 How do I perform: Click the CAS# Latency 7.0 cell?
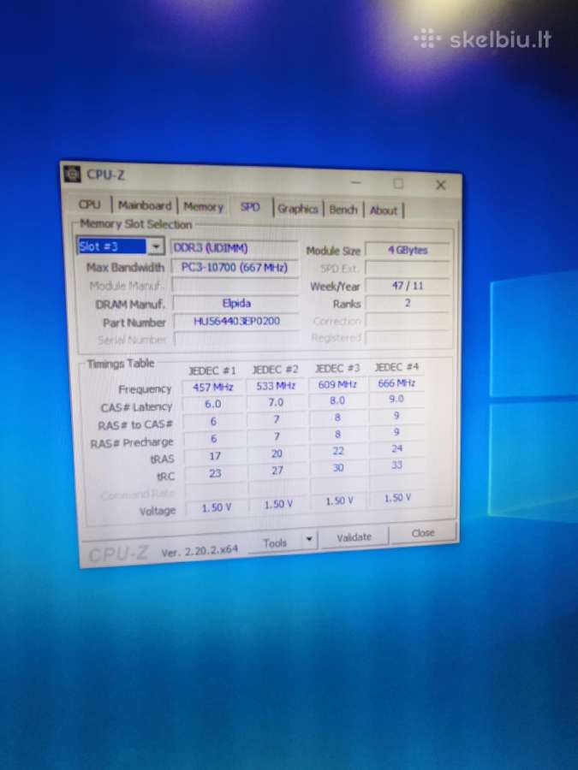276,402
